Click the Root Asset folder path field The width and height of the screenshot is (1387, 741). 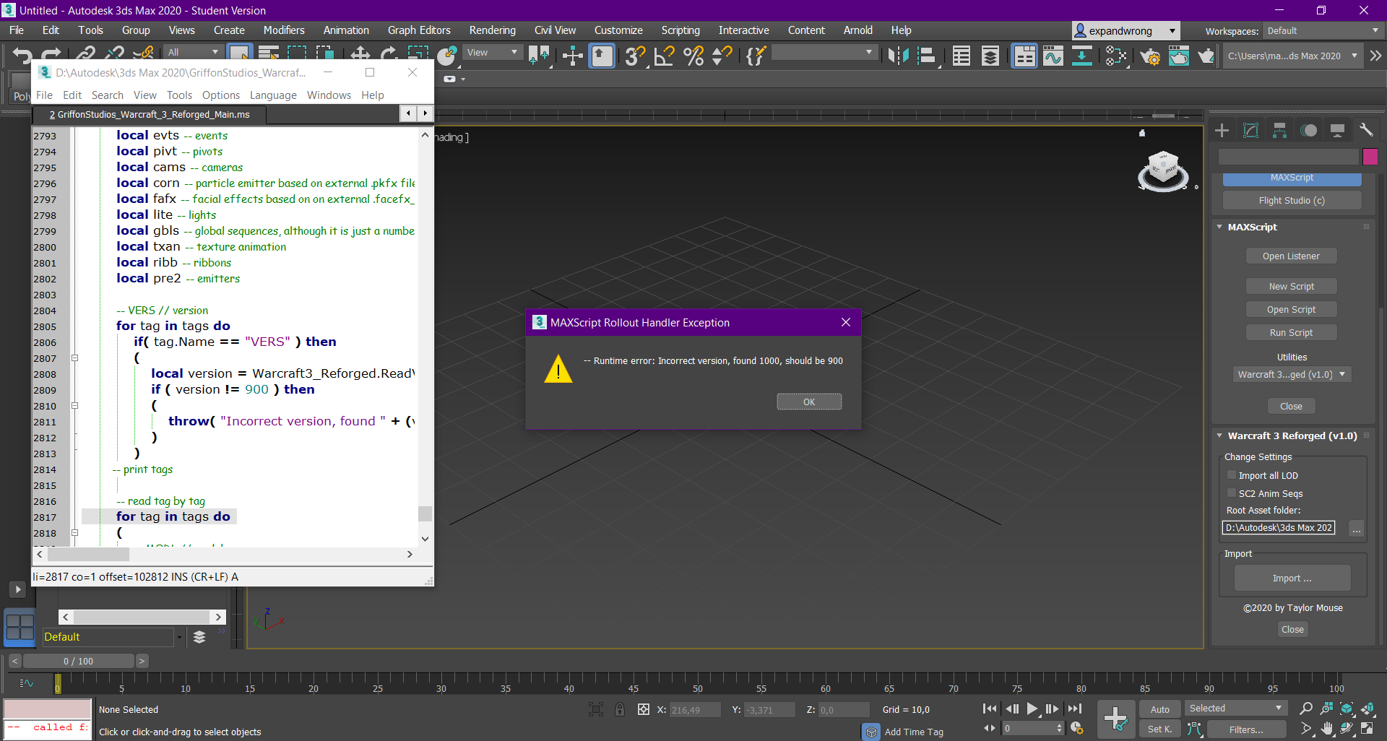[1278, 528]
